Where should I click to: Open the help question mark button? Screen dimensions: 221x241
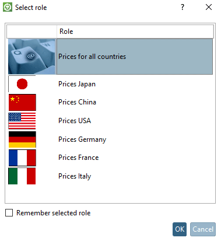(x=183, y=7)
